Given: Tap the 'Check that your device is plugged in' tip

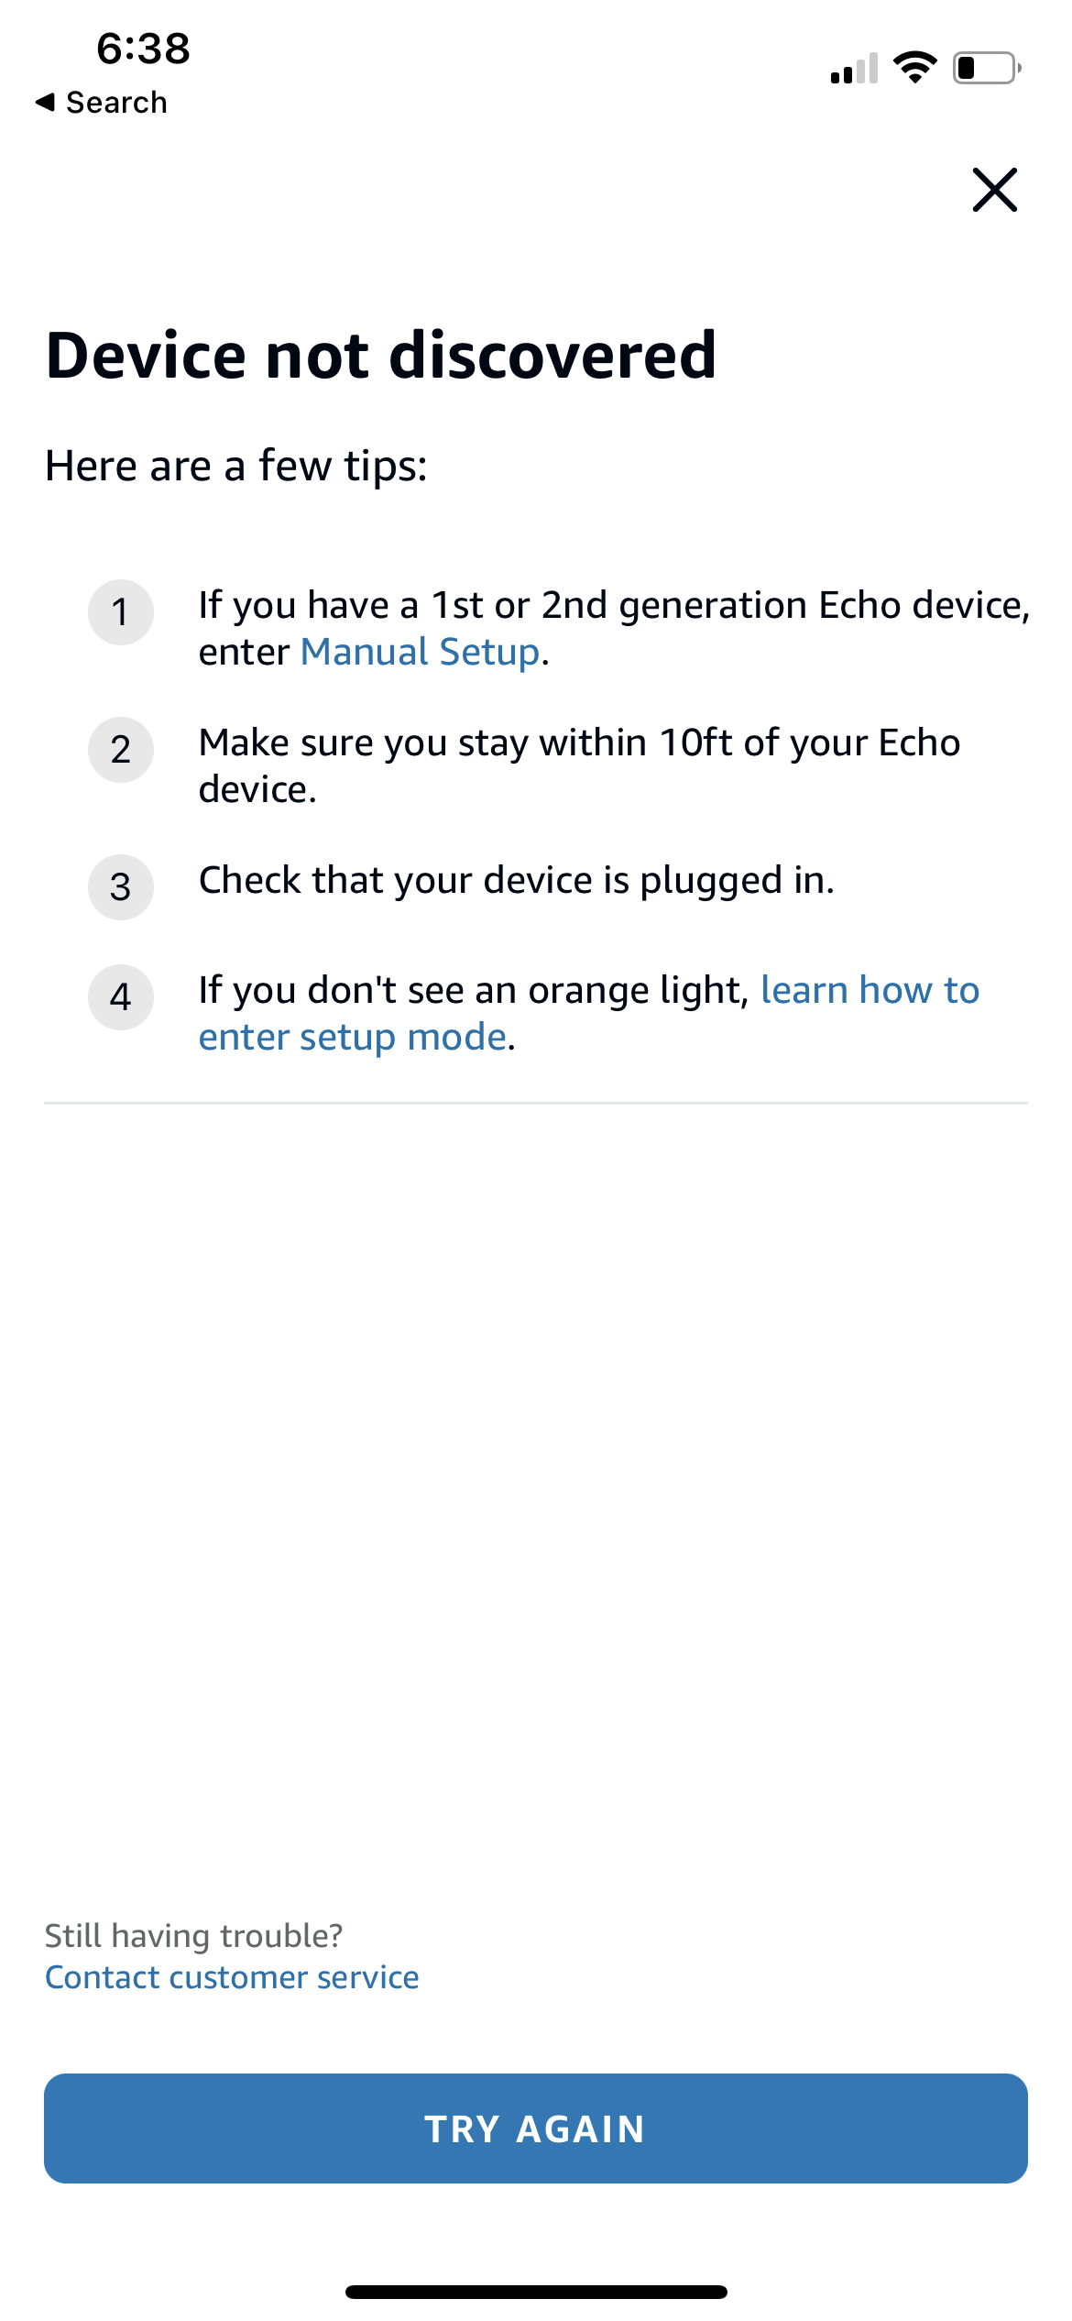Looking at the screenshot, I should point(516,880).
